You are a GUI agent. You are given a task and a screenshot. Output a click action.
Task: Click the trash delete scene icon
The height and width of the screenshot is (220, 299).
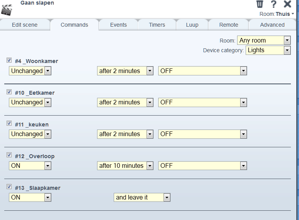(x=260, y=4)
